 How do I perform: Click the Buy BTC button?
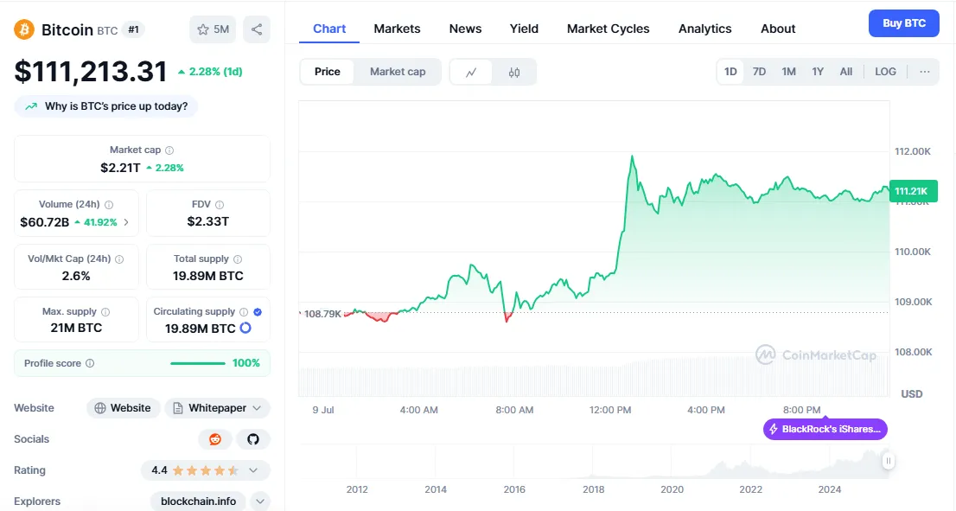pyautogui.click(x=903, y=23)
